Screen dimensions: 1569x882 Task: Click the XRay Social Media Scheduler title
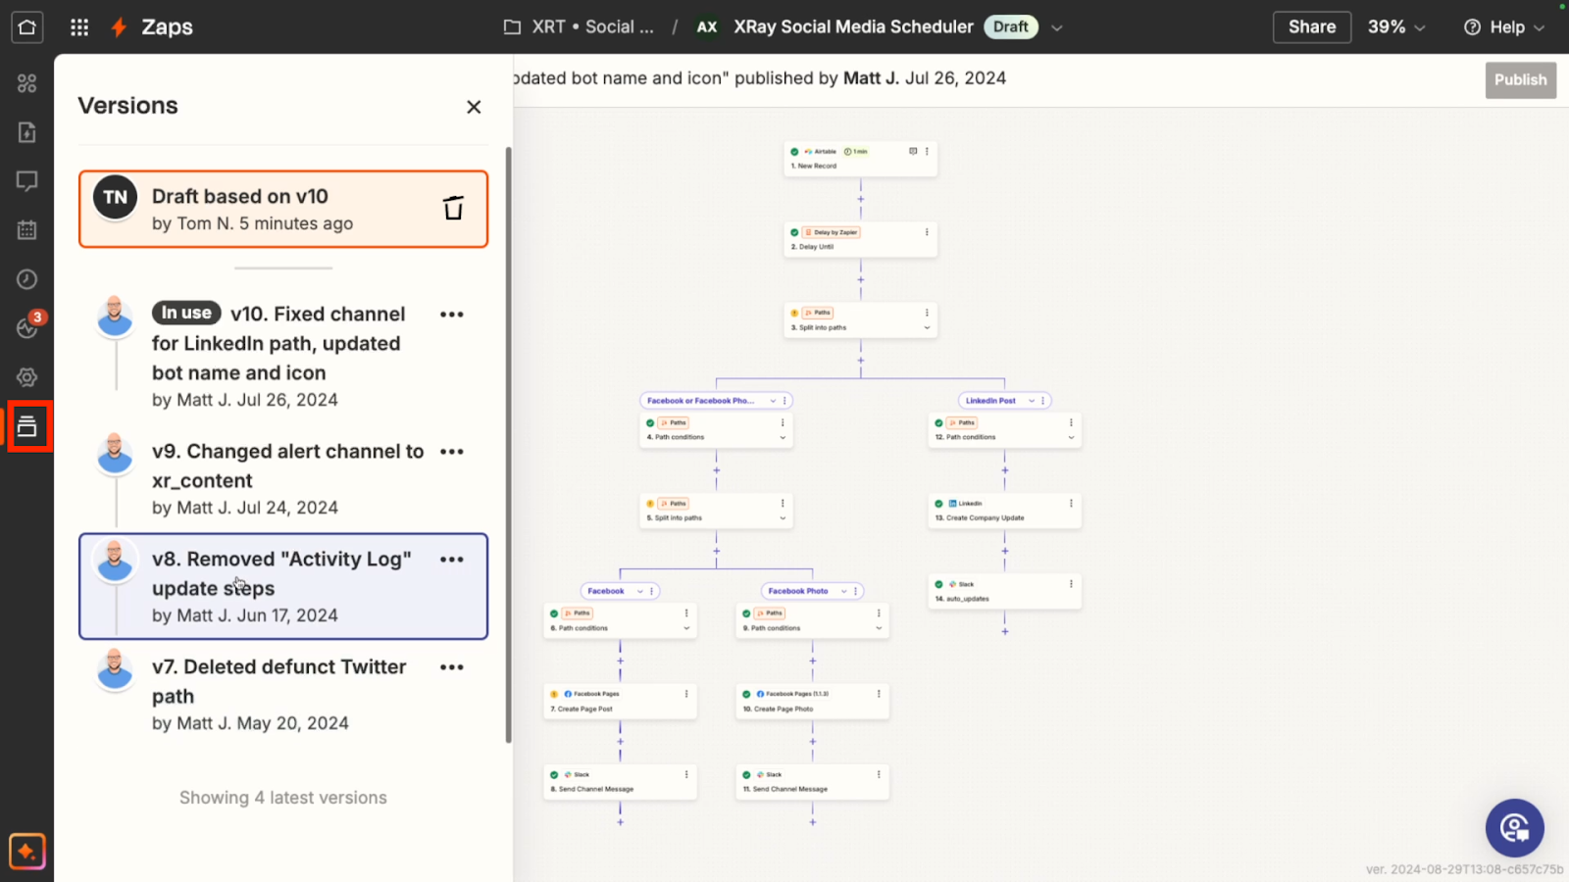[853, 27]
